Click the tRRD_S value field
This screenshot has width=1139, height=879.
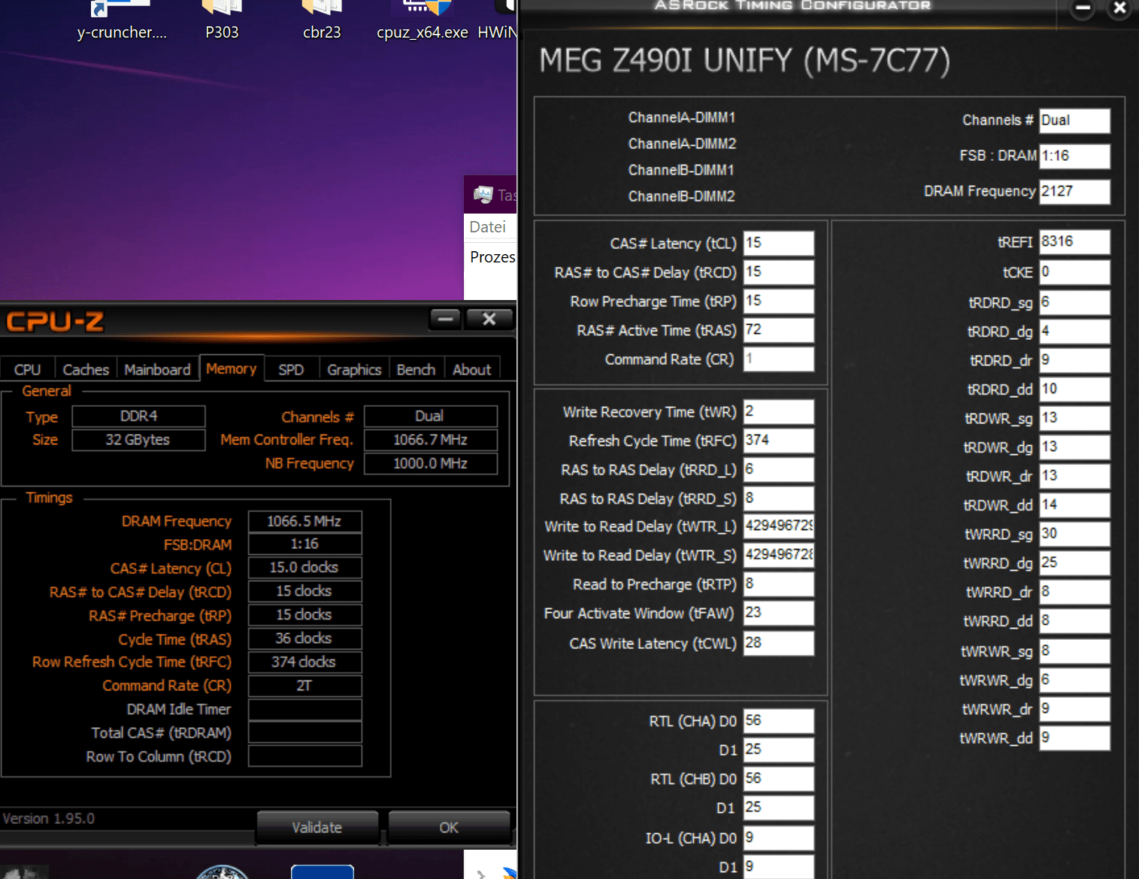779,498
